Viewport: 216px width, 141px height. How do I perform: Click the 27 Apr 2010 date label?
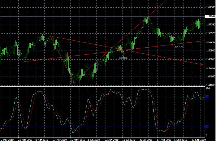pos(60,140)
